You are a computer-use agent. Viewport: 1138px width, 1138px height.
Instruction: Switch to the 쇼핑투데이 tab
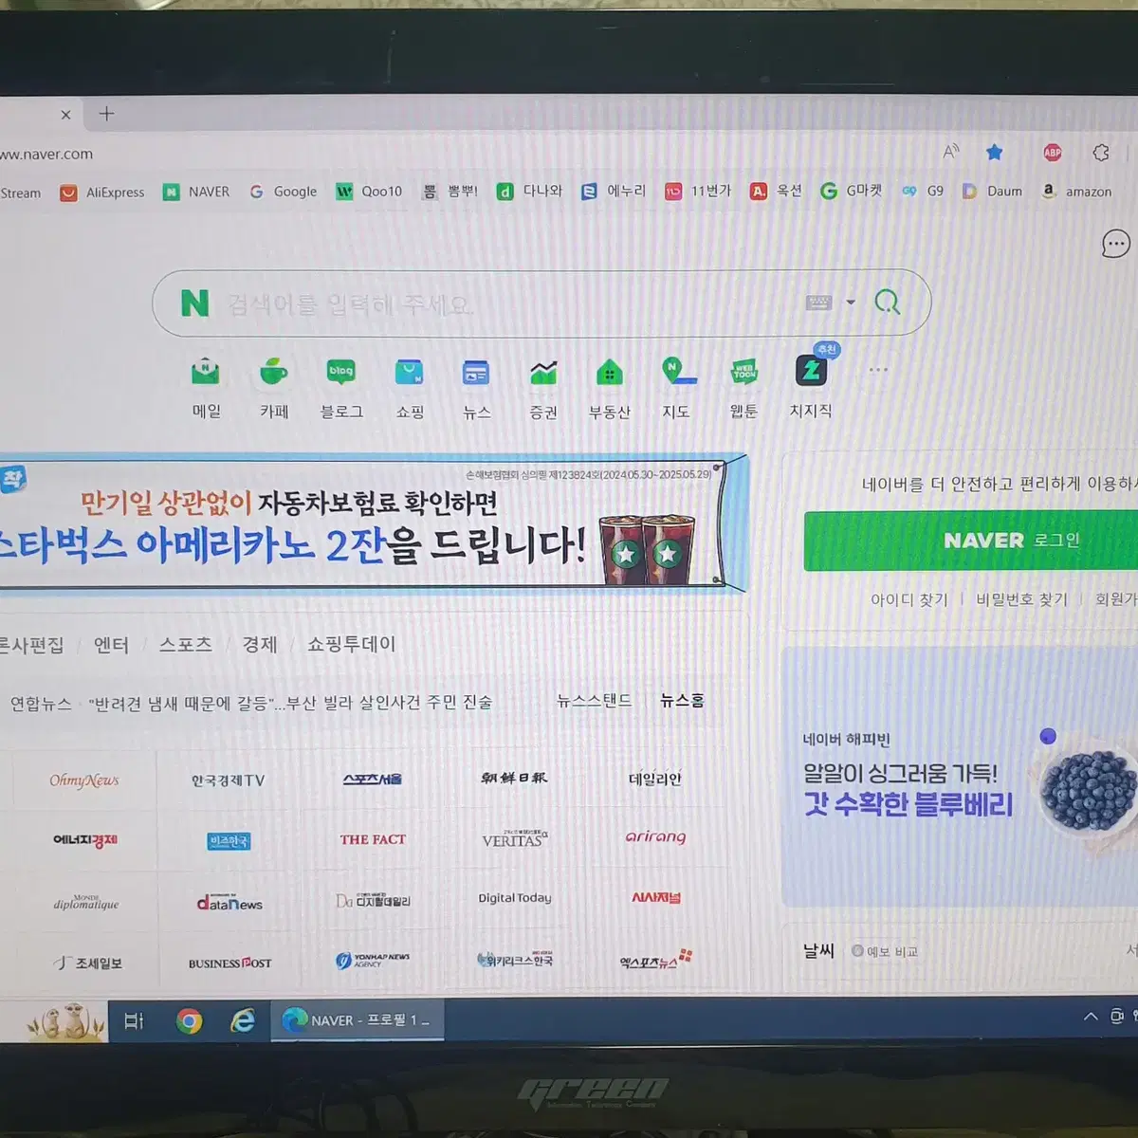(351, 644)
